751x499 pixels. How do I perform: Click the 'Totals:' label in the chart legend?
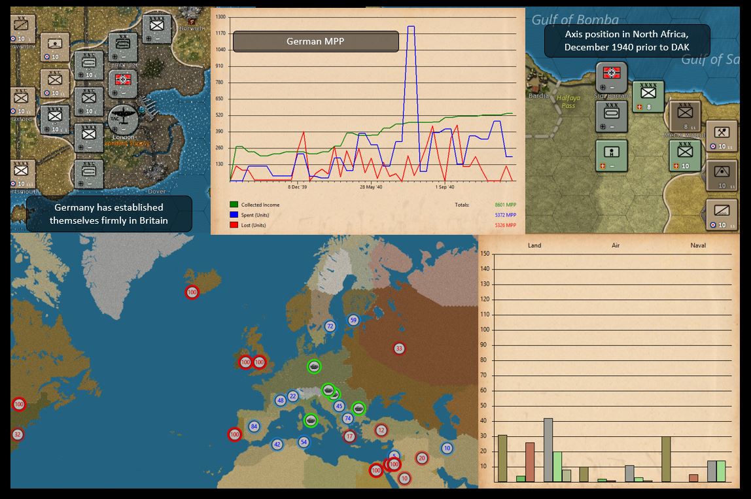(x=462, y=205)
